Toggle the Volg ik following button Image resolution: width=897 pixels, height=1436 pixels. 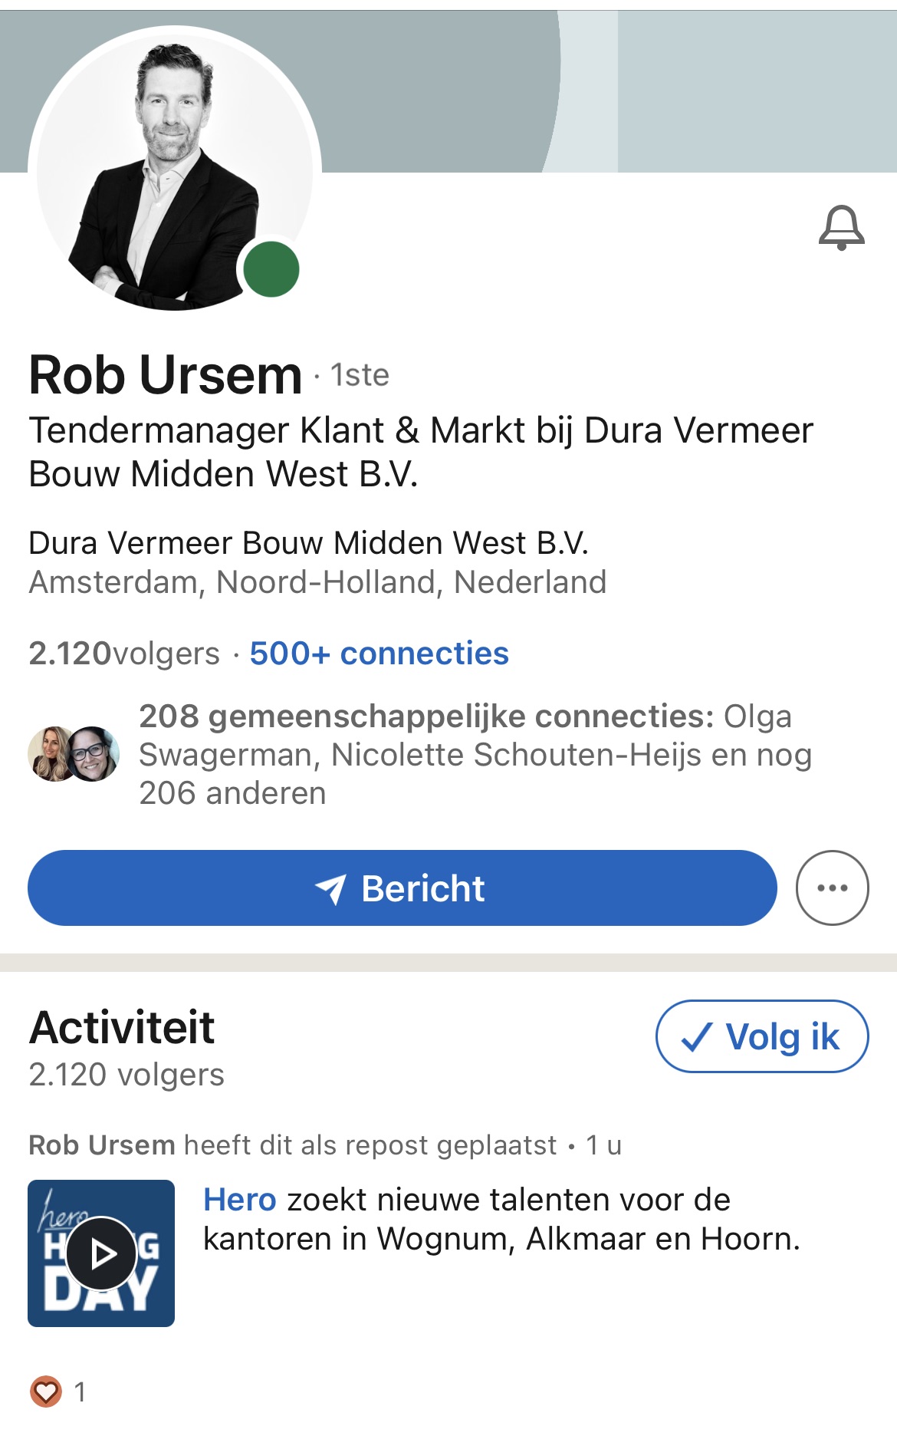[x=761, y=1036]
